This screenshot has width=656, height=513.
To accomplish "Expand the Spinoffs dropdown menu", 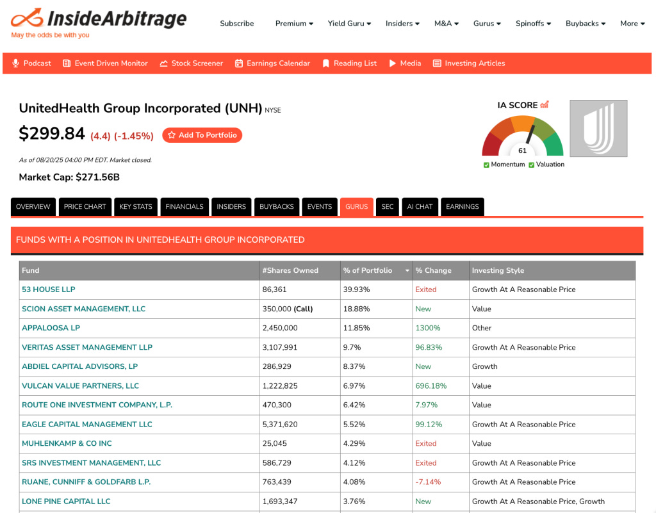I will 533,24.
